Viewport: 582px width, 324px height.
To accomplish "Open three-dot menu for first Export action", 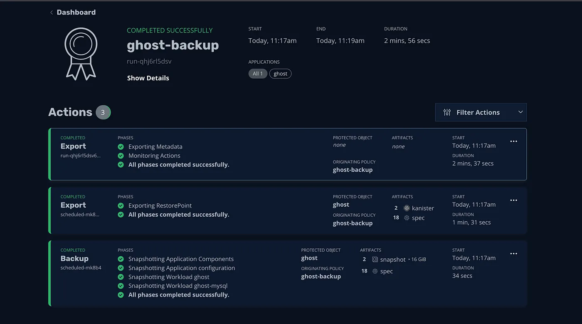I will (x=513, y=141).
